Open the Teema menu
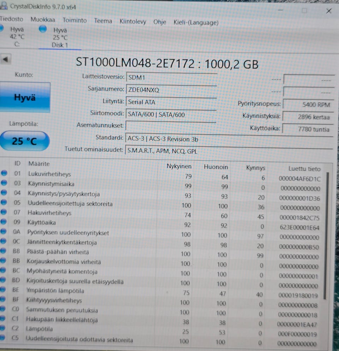The height and width of the screenshot is (351, 339). click(x=103, y=21)
